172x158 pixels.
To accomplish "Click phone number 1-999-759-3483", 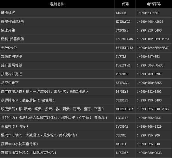I will pos(149,100).
